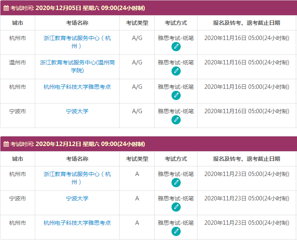
Task: Click calendar icon beside 2020年12月12日 exam time
Action: pyautogui.click(x=6, y=144)
